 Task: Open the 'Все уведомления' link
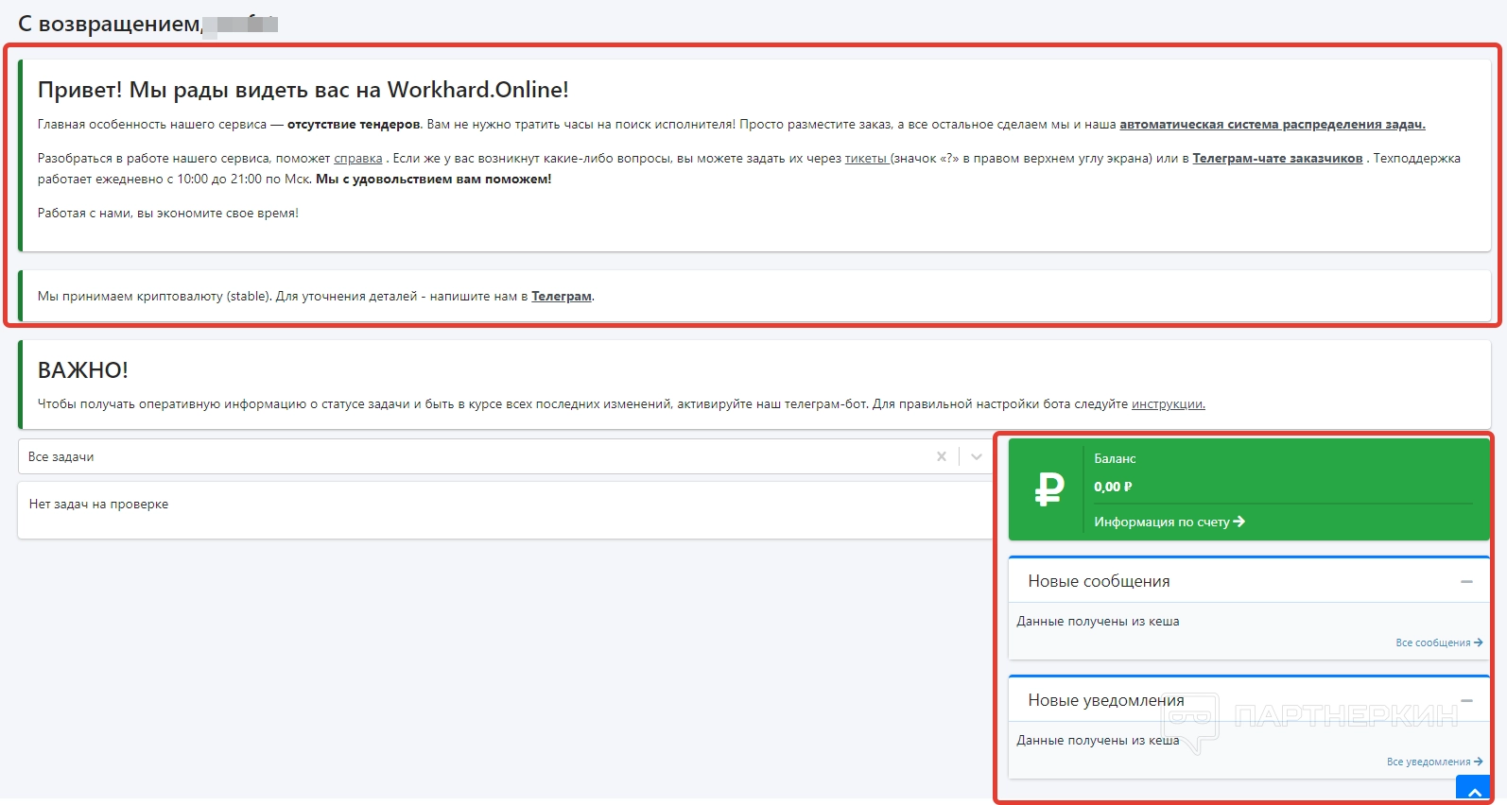coord(1434,762)
